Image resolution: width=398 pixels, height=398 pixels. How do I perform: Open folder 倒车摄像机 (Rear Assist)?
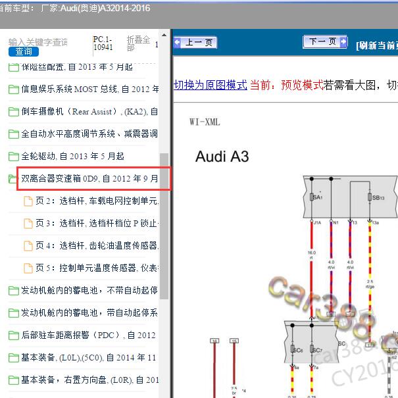[89, 111]
